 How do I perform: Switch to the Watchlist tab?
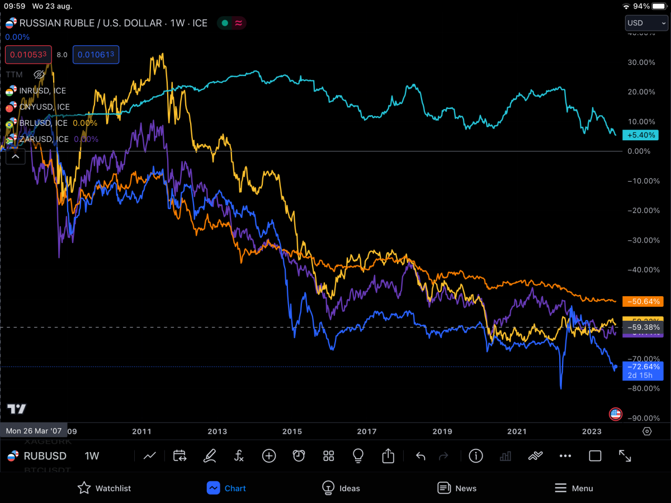pyautogui.click(x=104, y=488)
